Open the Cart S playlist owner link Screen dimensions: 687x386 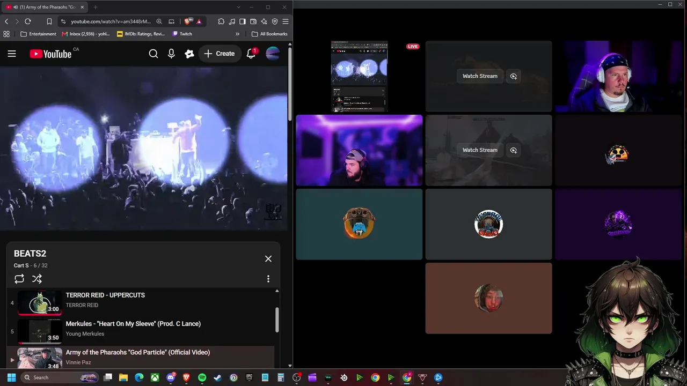click(x=21, y=265)
